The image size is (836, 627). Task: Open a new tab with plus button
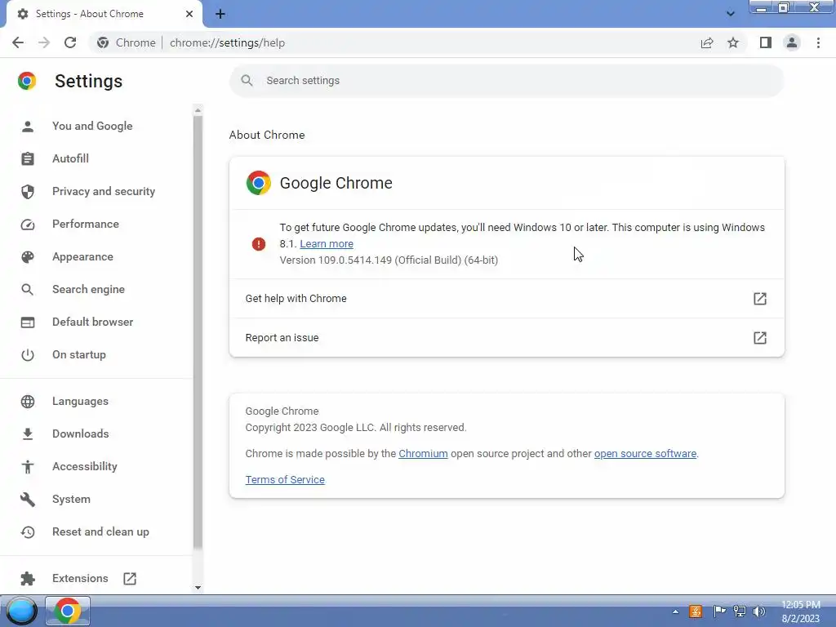click(x=220, y=14)
